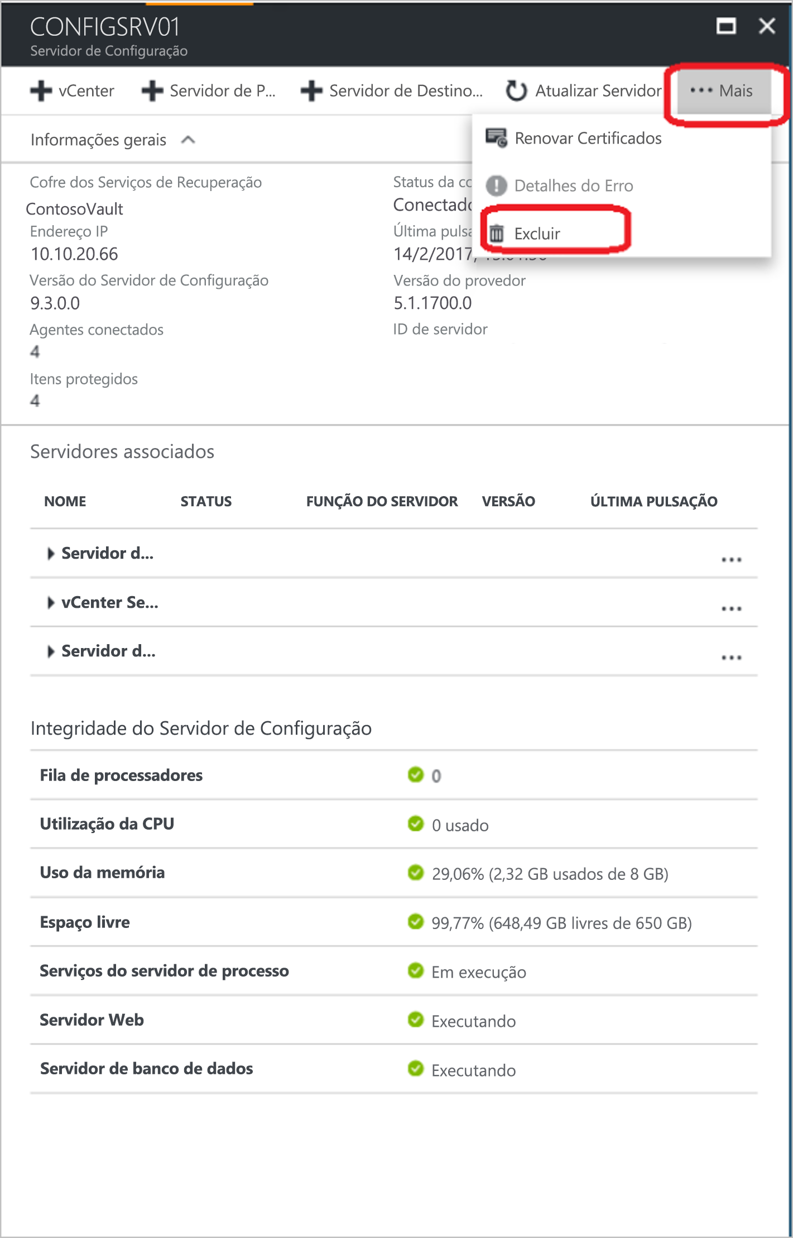
Task: Sort associated servers by STATUS column
Action: coord(206,501)
